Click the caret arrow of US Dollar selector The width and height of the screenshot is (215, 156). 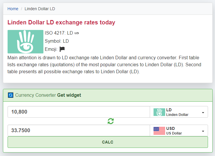(203, 131)
